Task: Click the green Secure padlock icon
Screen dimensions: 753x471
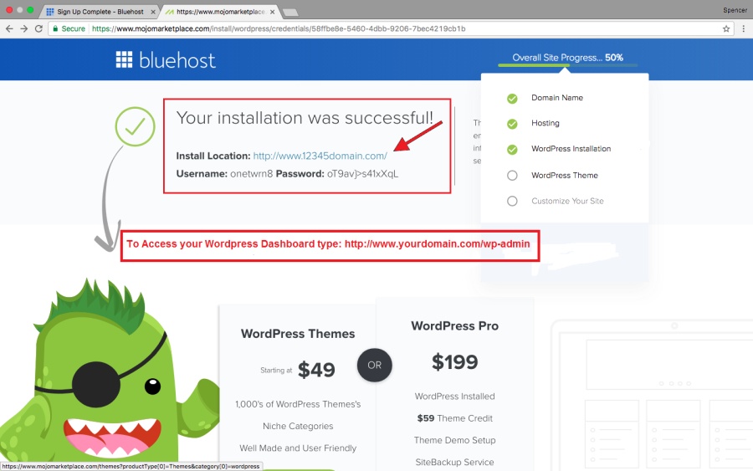Action: pyautogui.click(x=55, y=28)
